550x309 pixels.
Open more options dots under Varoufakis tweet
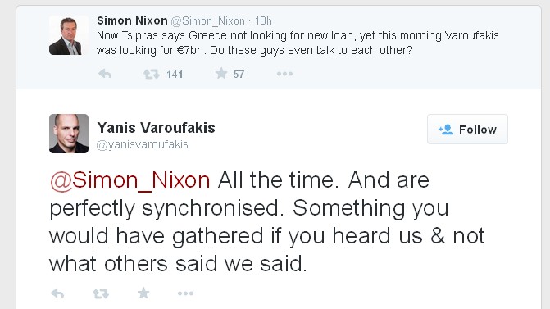pyautogui.click(x=185, y=293)
